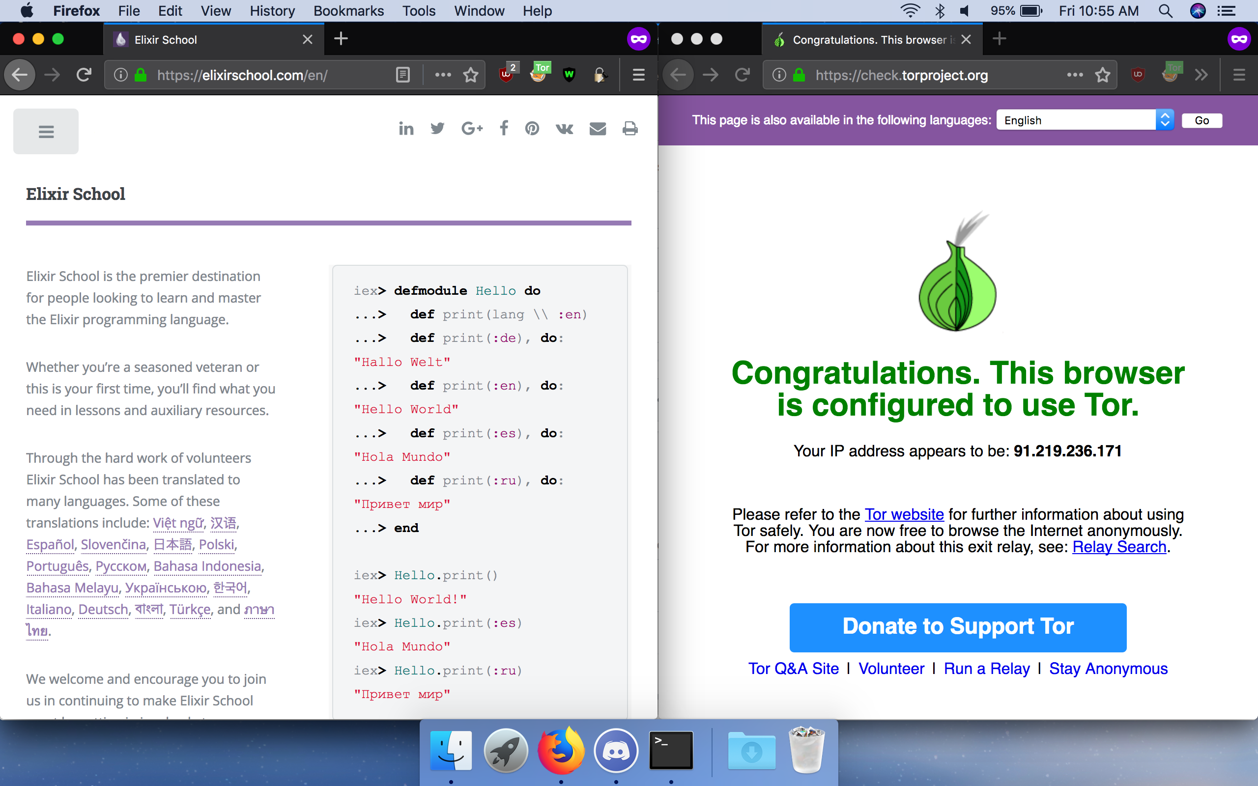
Task: Open the padlock extension icon in left toolbar
Action: [x=600, y=75]
